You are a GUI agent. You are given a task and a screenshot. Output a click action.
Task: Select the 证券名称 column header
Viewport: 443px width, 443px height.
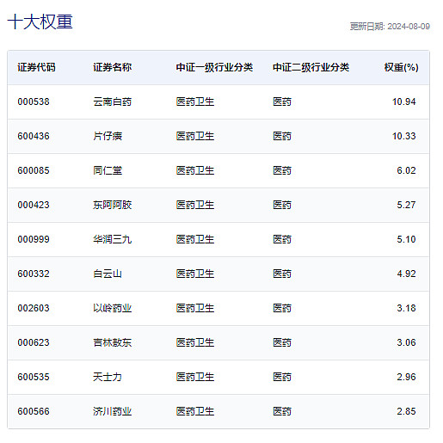(x=112, y=67)
